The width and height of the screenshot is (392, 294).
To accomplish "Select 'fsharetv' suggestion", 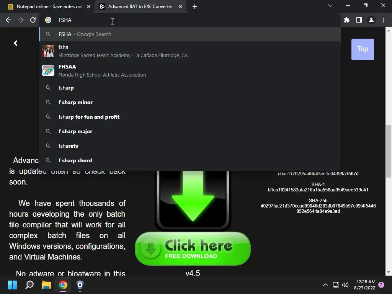I will [x=190, y=146].
